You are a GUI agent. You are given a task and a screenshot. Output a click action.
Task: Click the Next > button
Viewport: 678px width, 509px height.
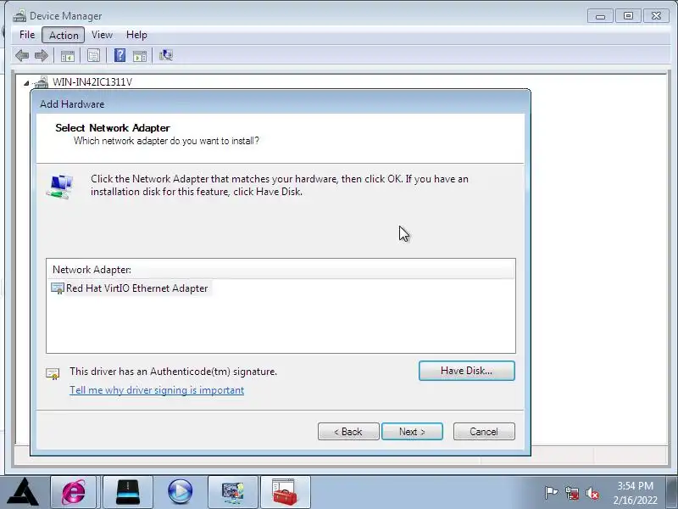[412, 432]
